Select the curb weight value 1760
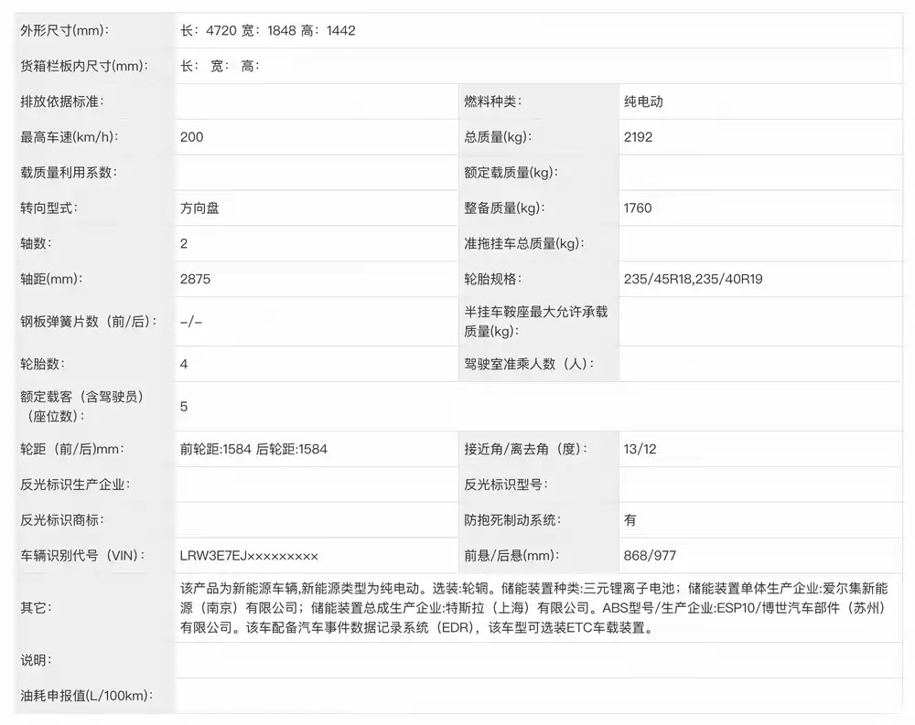The image size is (915, 725). [x=637, y=208]
